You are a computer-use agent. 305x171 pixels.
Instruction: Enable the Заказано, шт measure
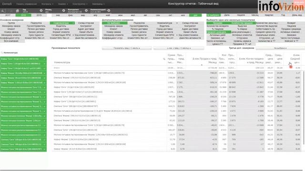[217, 38]
